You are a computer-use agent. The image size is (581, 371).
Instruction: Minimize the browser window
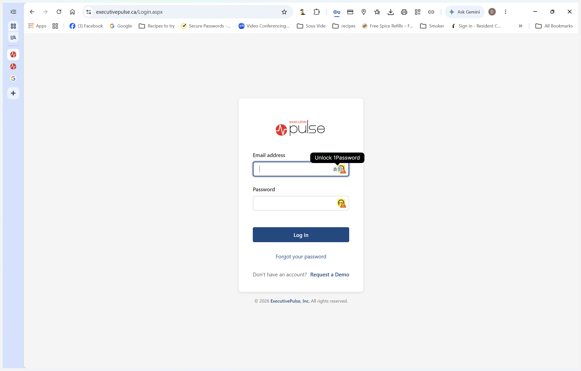click(535, 12)
